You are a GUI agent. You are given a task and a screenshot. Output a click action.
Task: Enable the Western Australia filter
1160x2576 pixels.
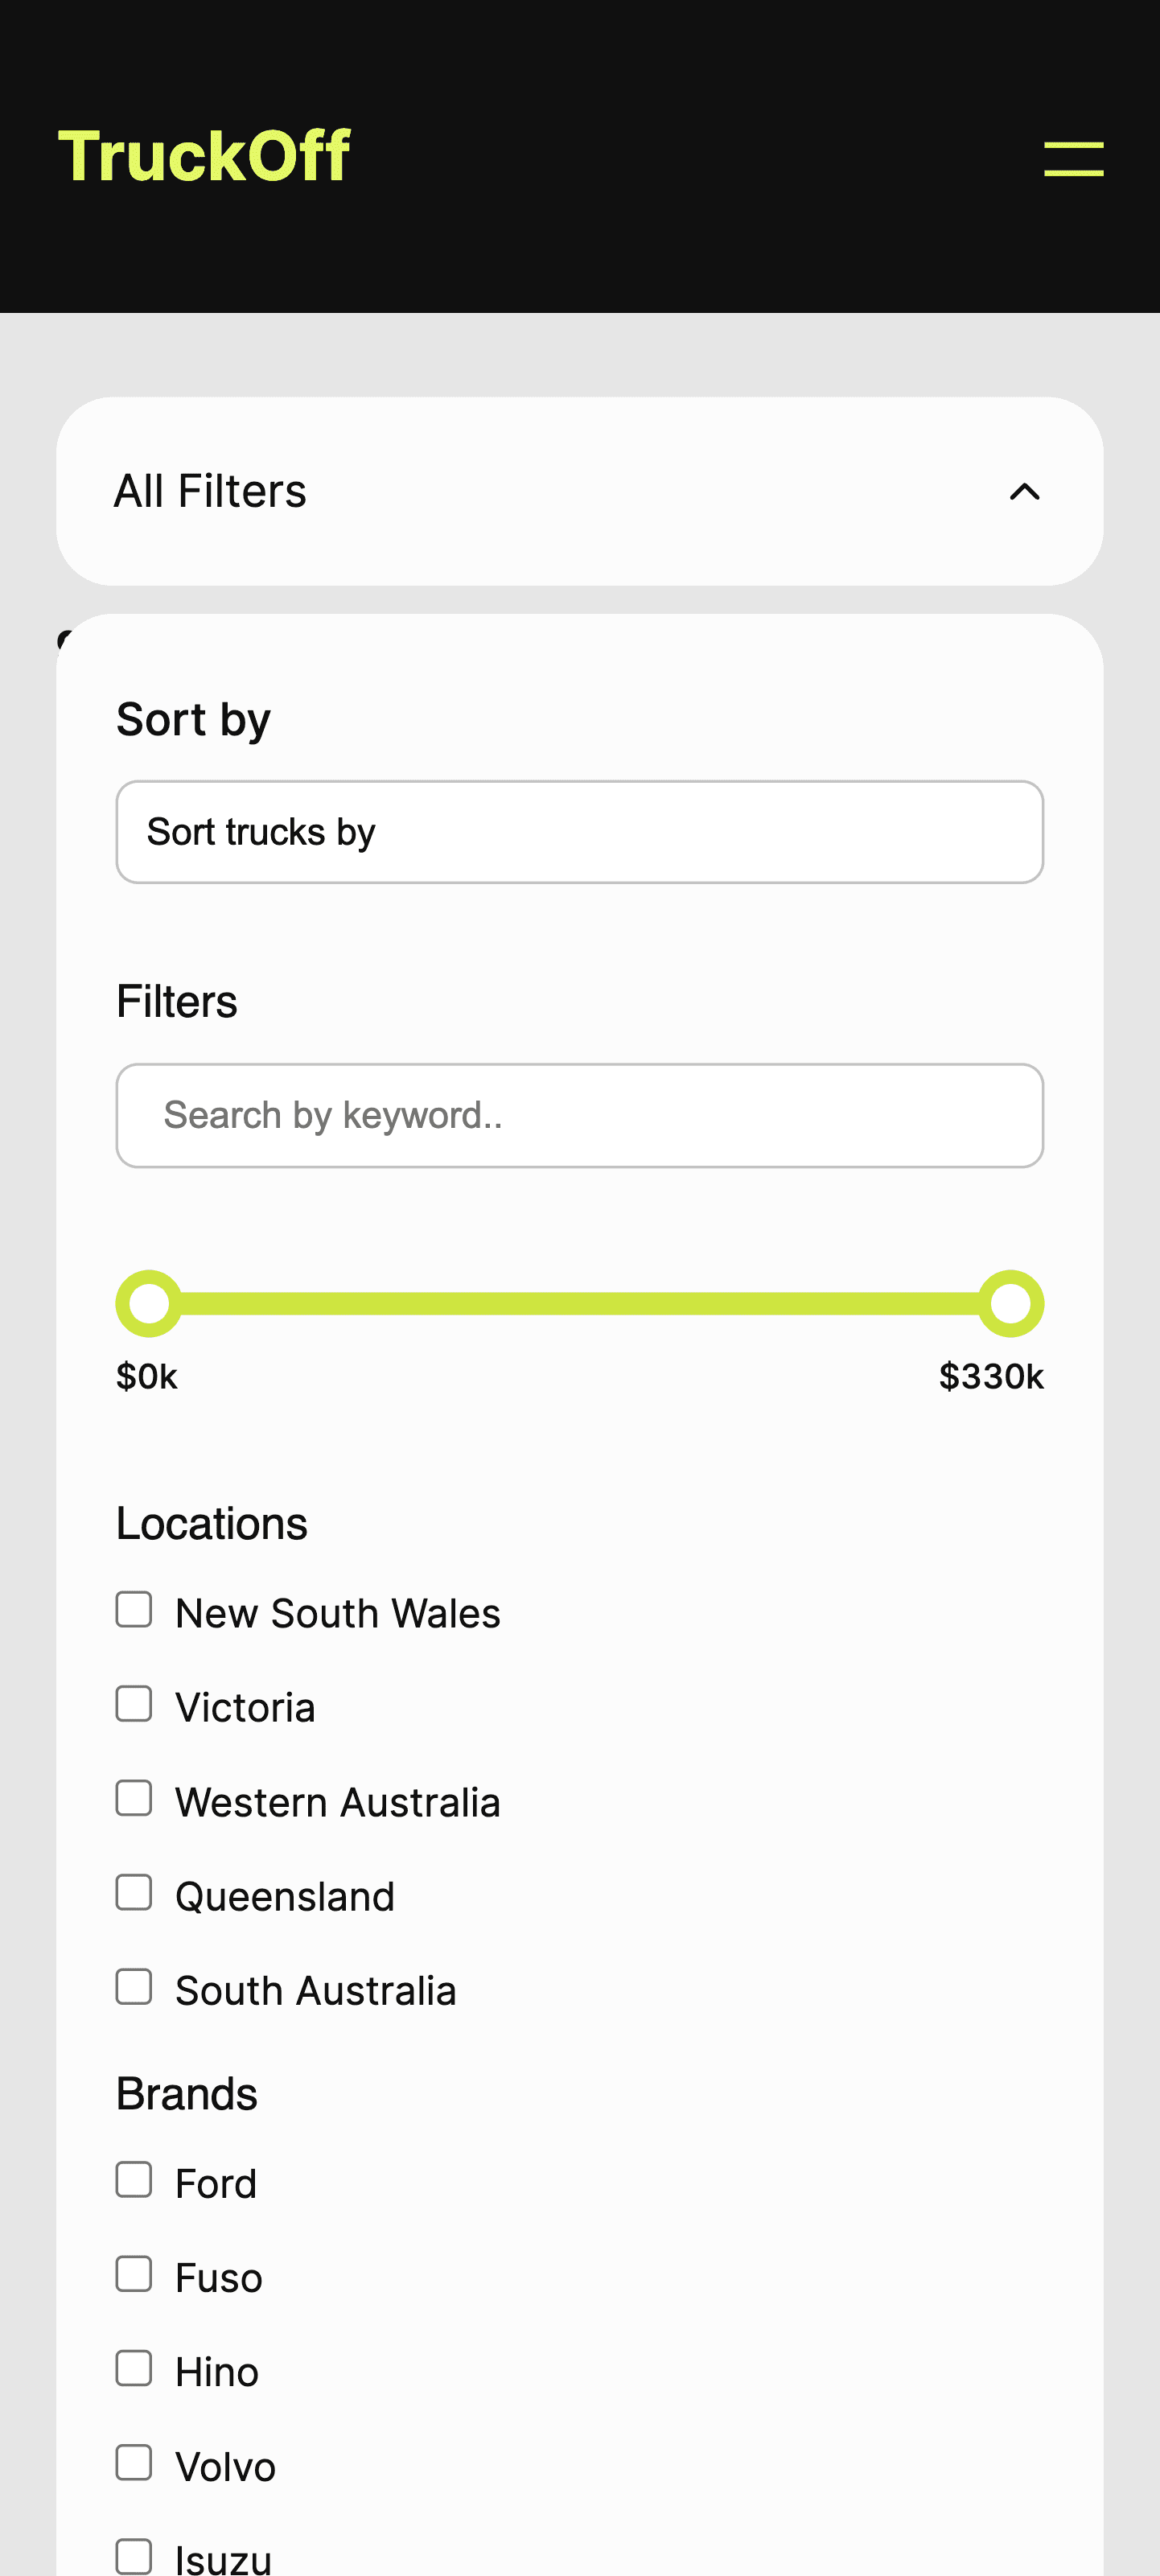134,1798
